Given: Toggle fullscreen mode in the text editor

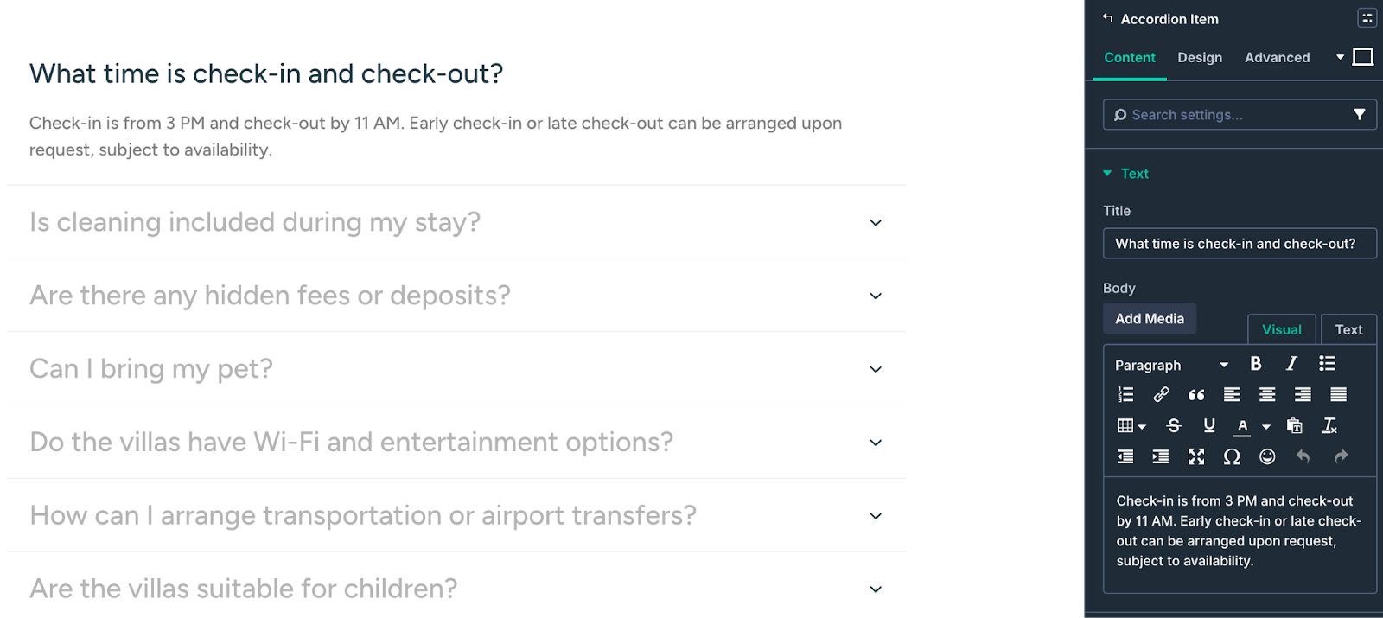Looking at the screenshot, I should [x=1196, y=457].
